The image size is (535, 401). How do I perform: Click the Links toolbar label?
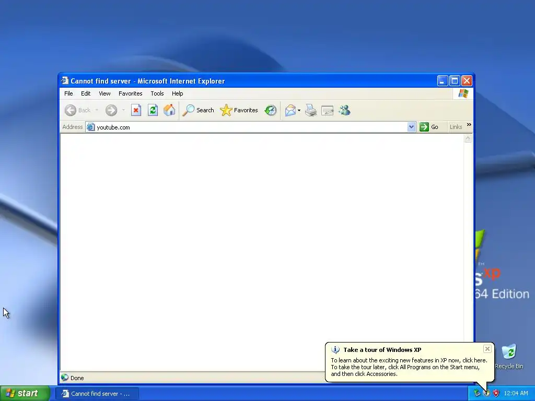(456, 127)
